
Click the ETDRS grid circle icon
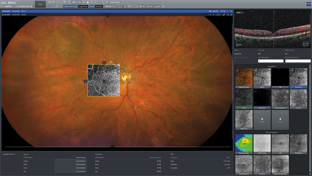129,6
